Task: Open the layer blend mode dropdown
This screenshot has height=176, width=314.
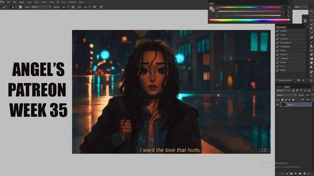Action: pos(287,95)
